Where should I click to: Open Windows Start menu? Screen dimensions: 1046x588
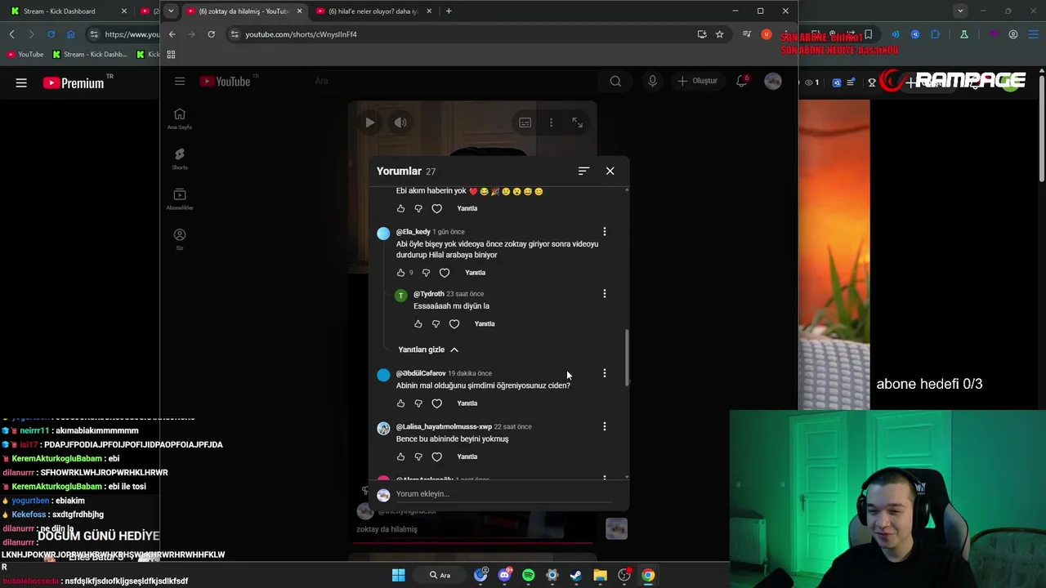click(x=398, y=575)
